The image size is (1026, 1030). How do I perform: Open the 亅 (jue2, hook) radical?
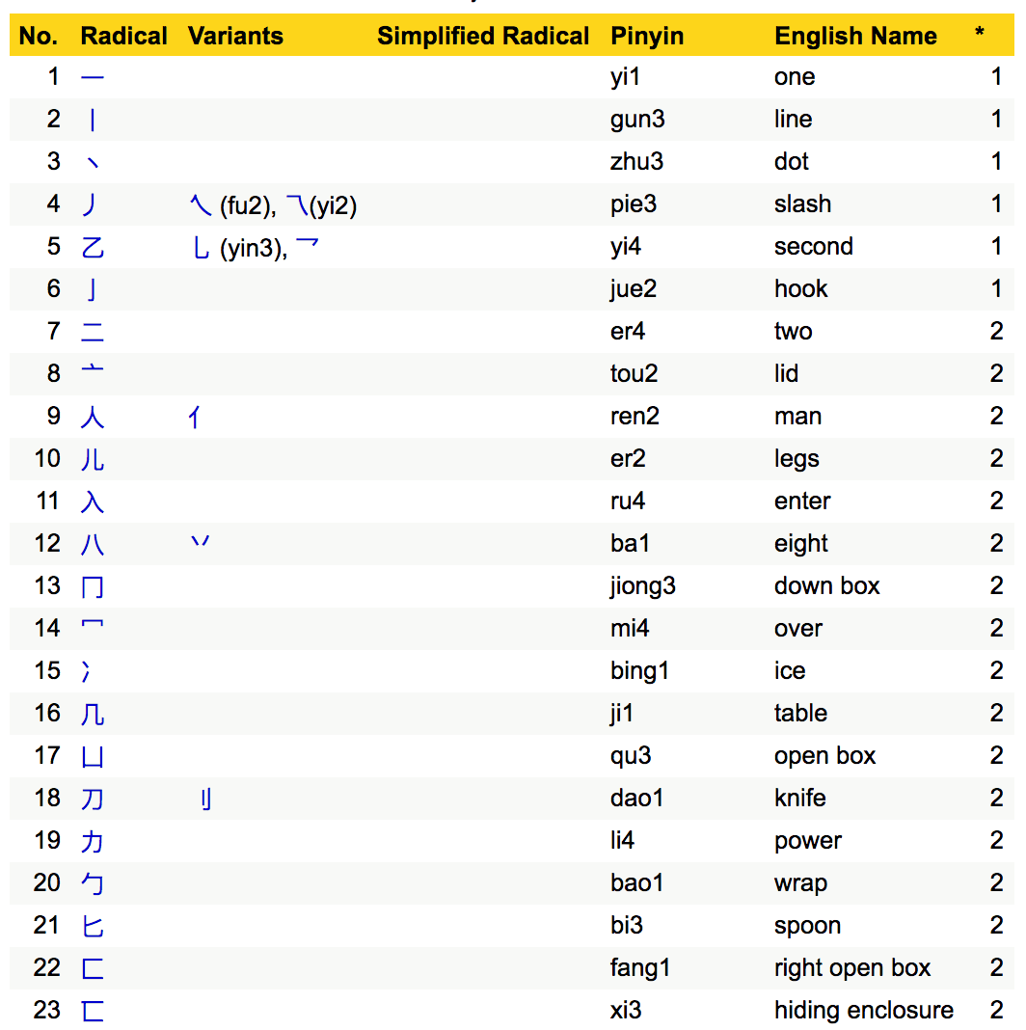[x=93, y=288]
